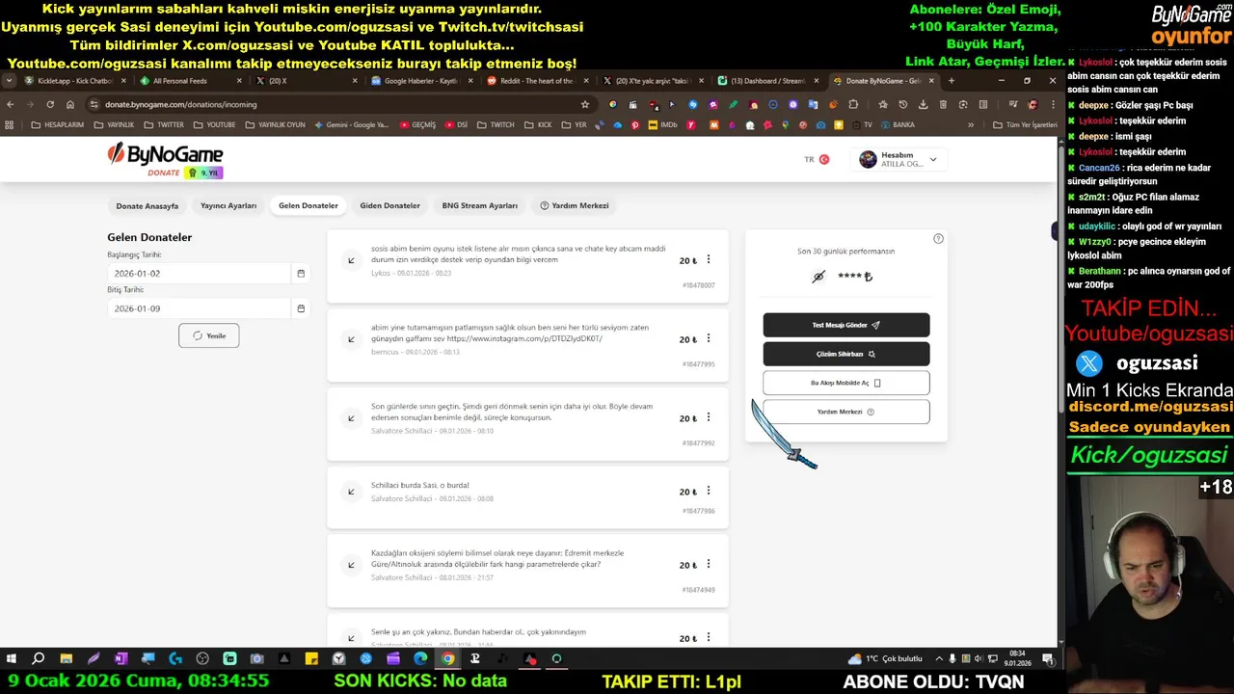Expand system tray hidden icons

[940, 658]
